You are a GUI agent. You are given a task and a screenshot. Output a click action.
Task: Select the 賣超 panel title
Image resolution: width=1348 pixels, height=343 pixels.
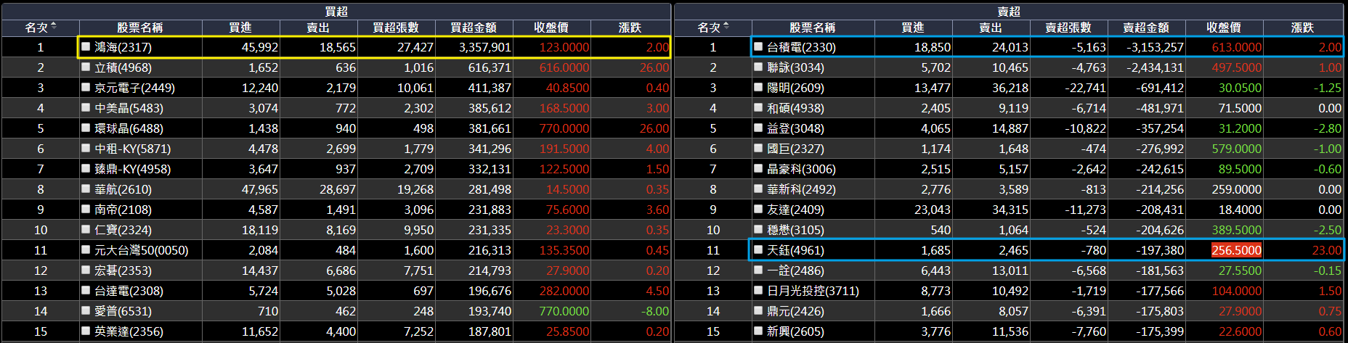click(1009, 11)
